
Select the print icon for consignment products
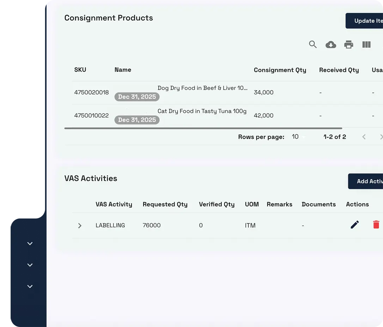[x=349, y=44]
